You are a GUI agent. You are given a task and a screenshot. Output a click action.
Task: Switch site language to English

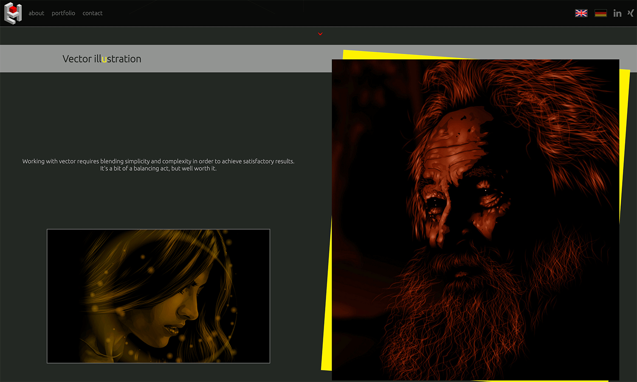pyautogui.click(x=581, y=13)
